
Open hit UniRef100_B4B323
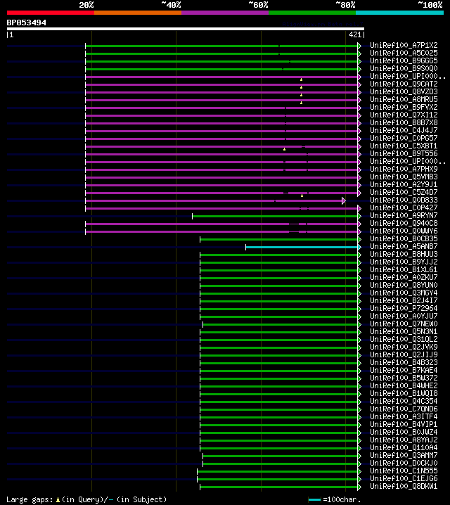pyautogui.click(x=404, y=362)
